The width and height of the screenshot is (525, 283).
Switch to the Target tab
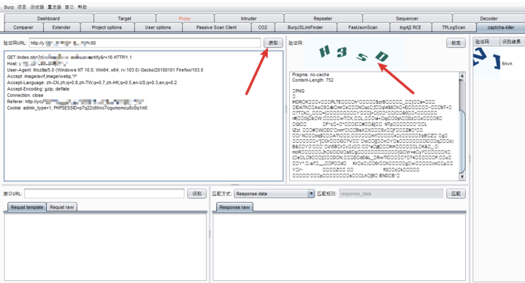pyautogui.click(x=124, y=18)
